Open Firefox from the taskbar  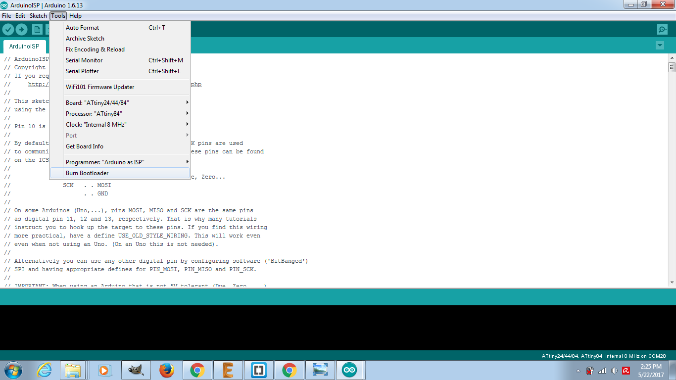pyautogui.click(x=167, y=370)
